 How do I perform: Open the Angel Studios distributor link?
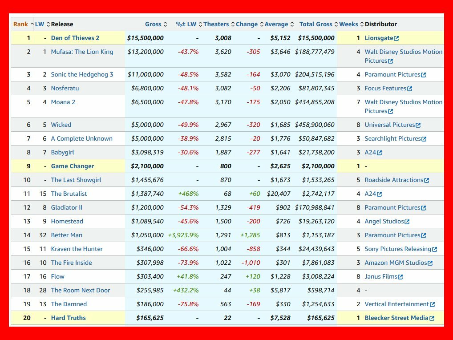point(384,222)
